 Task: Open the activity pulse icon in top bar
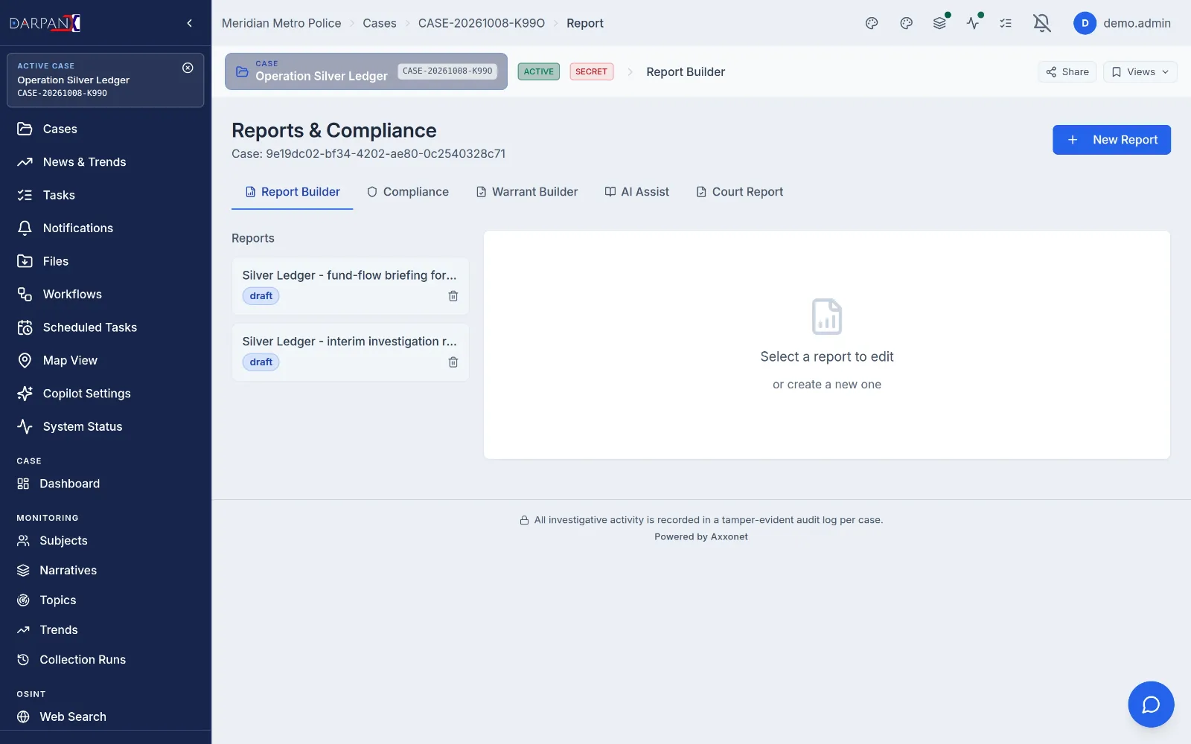click(973, 23)
